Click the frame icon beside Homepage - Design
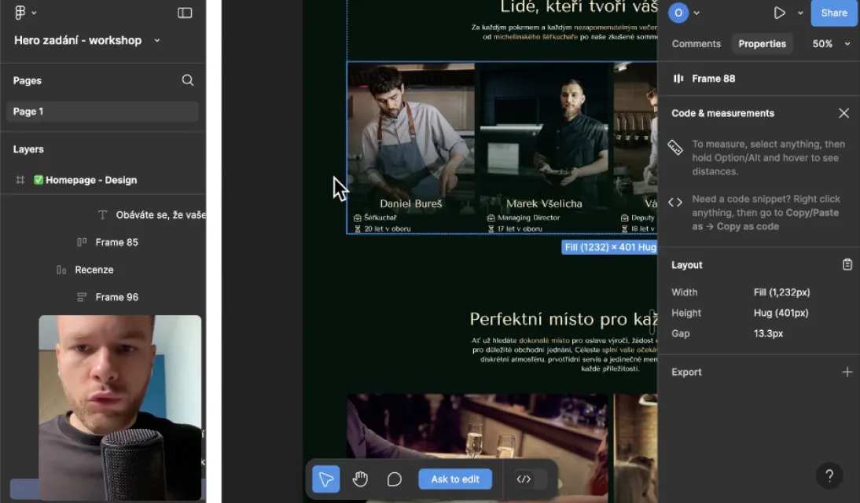 [20, 180]
